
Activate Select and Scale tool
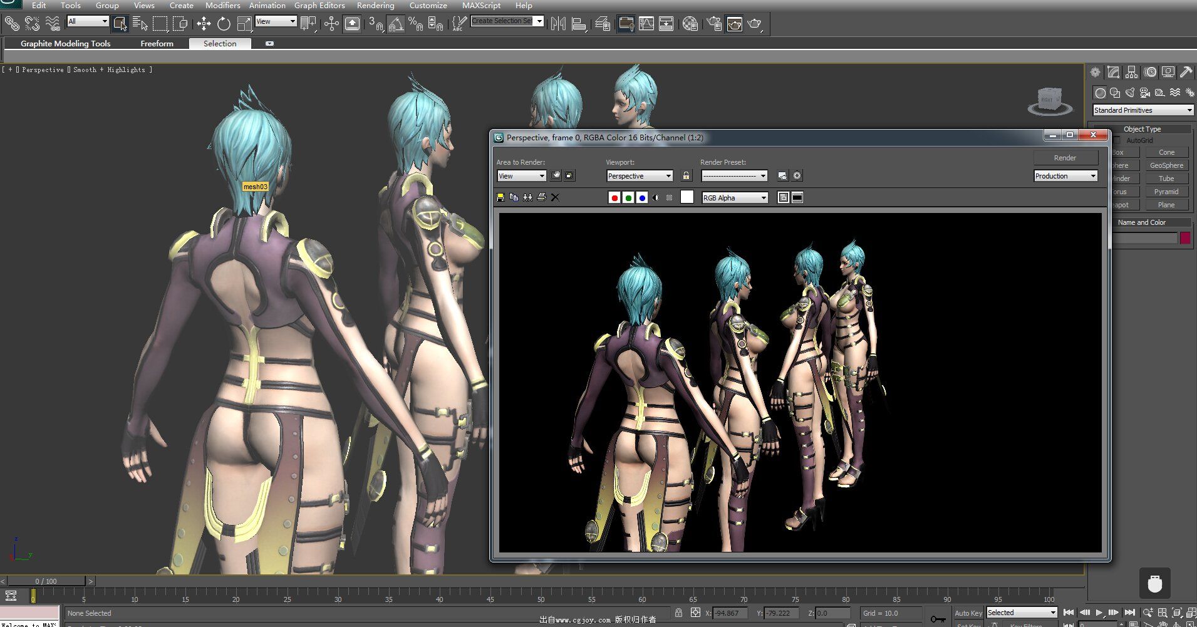pos(244,24)
